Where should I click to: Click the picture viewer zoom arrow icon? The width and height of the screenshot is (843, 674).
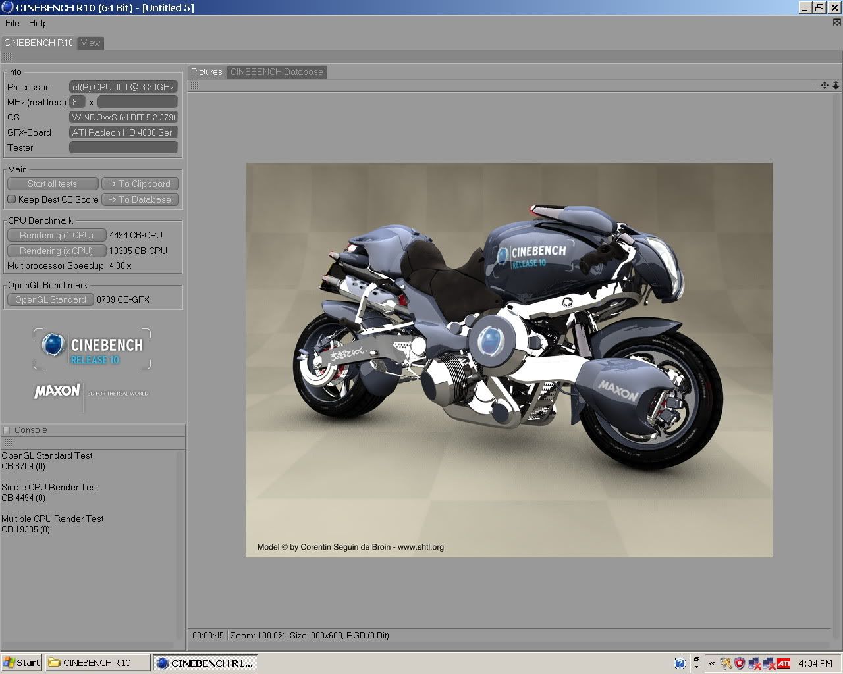coord(836,85)
